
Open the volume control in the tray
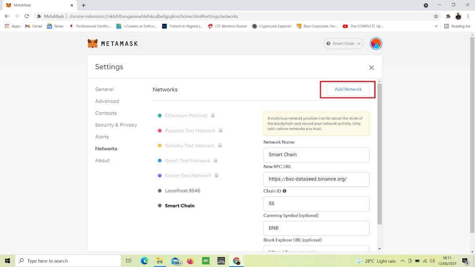(x=432, y=261)
